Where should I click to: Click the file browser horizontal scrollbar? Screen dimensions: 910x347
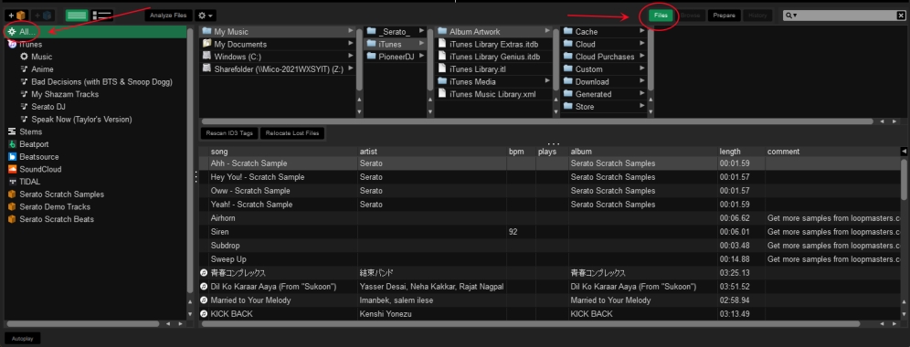[536, 121]
